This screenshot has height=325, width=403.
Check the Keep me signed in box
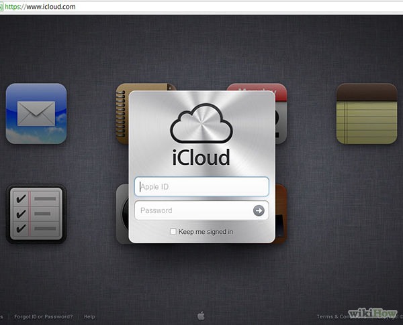(173, 231)
